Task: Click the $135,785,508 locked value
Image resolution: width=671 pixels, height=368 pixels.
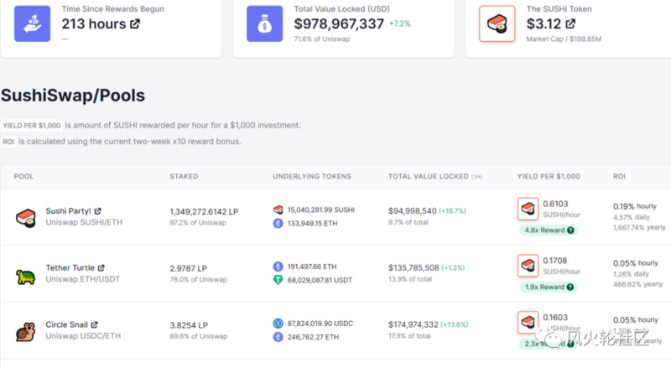Action: click(414, 268)
